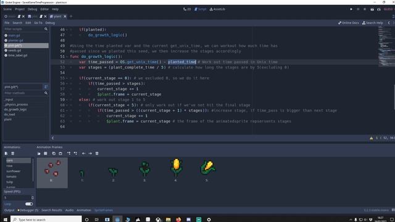The width and height of the screenshot is (395, 222).
Task: Open the top Debug menu
Action: (x=32, y=9)
